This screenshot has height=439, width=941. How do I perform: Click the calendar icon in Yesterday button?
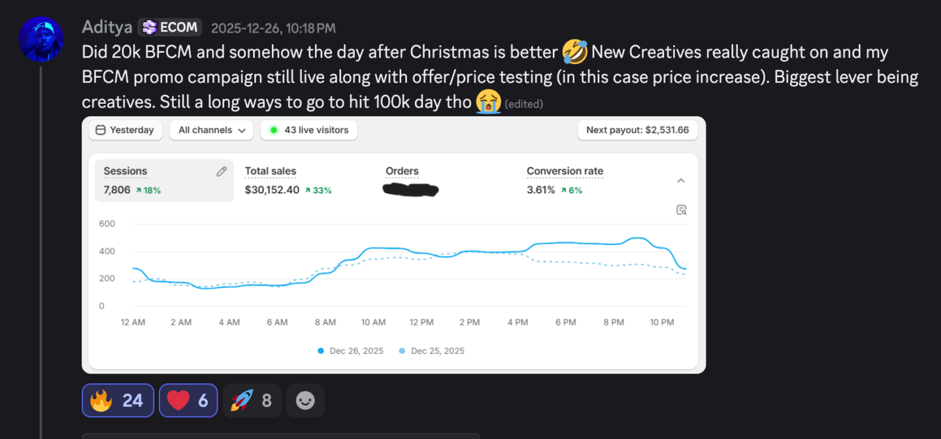click(x=101, y=130)
